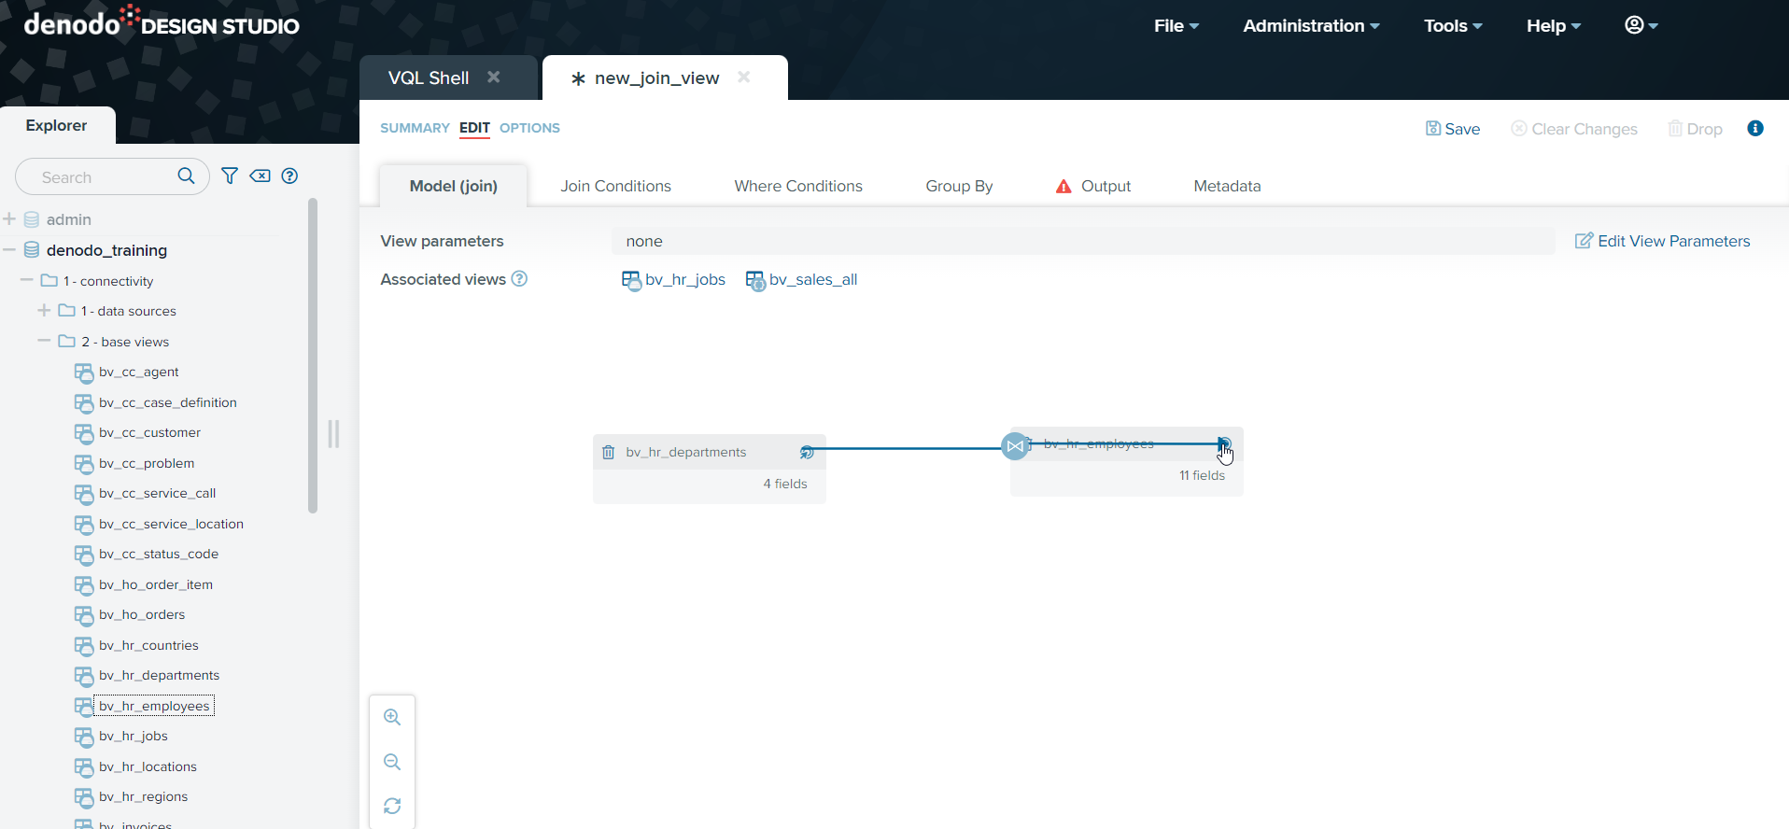
Task: Click Edit View Parameters link
Action: [1663, 241]
